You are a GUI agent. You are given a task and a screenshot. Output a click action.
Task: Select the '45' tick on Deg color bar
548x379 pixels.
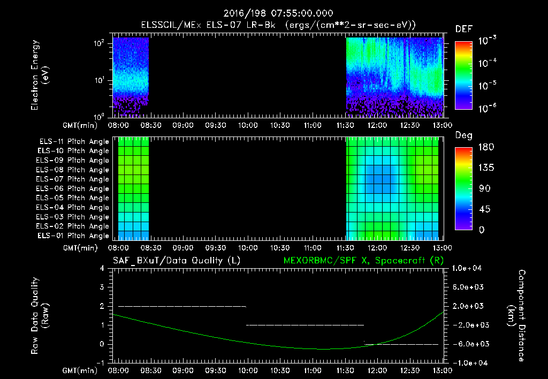click(x=484, y=209)
